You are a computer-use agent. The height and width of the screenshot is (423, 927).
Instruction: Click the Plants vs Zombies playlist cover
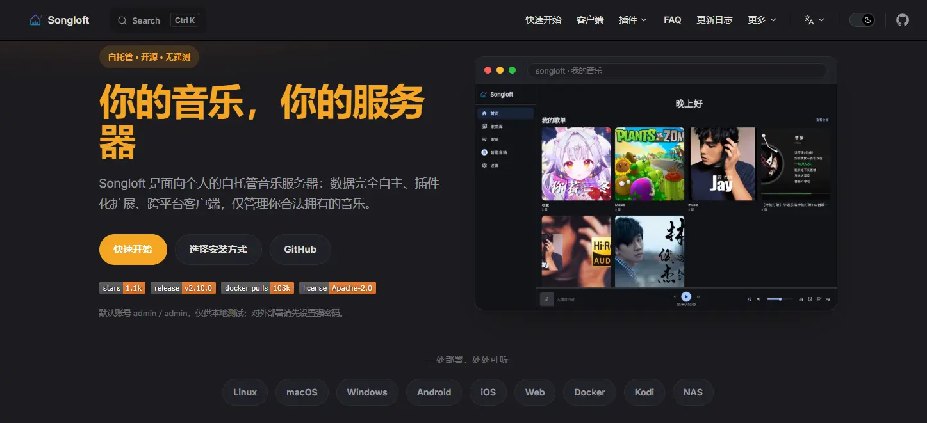tap(650, 164)
